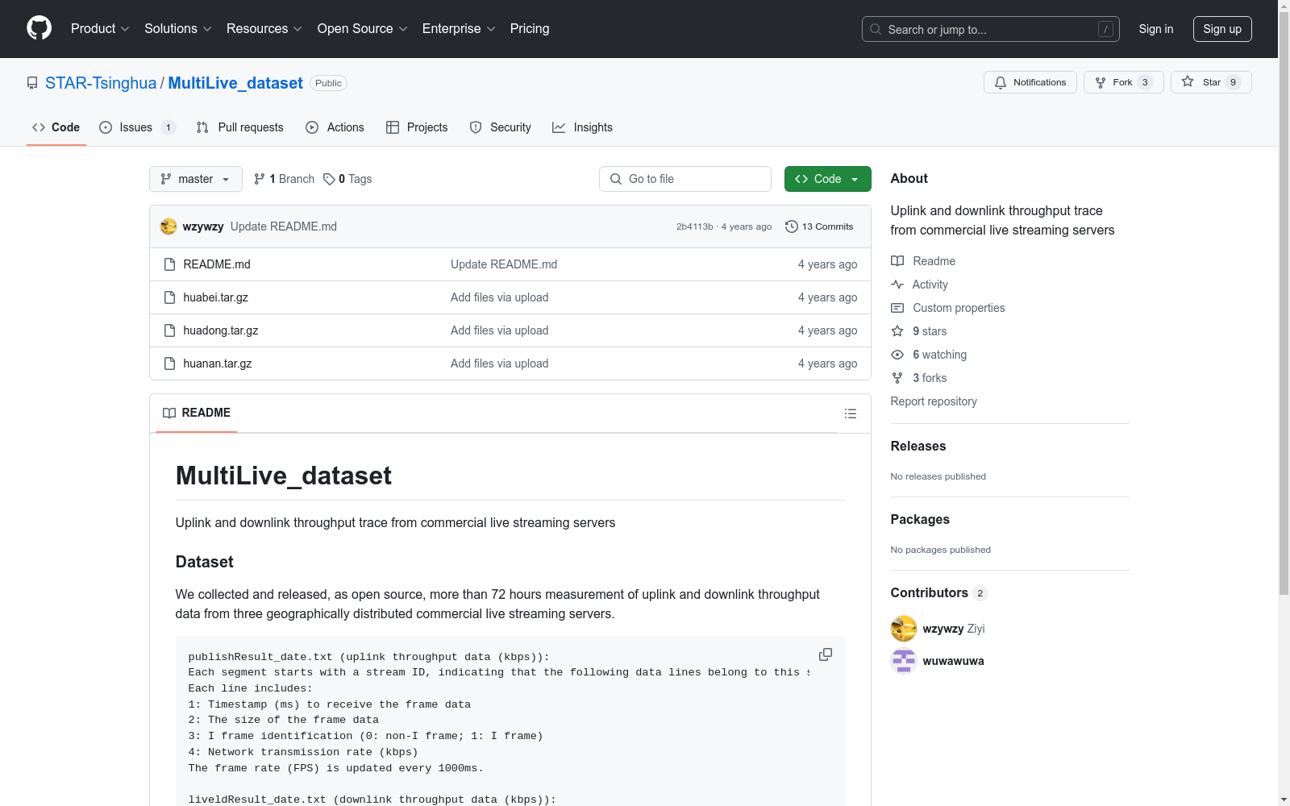The image size is (1290, 806).
Task: Click the Notifications button
Action: tap(1030, 82)
